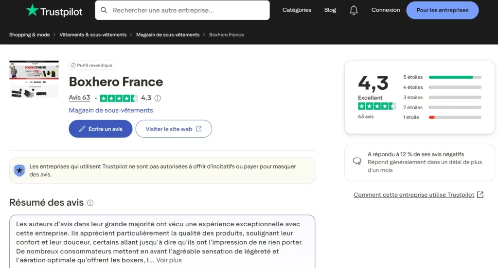Click the speech bubble reply icon

[x=357, y=162]
